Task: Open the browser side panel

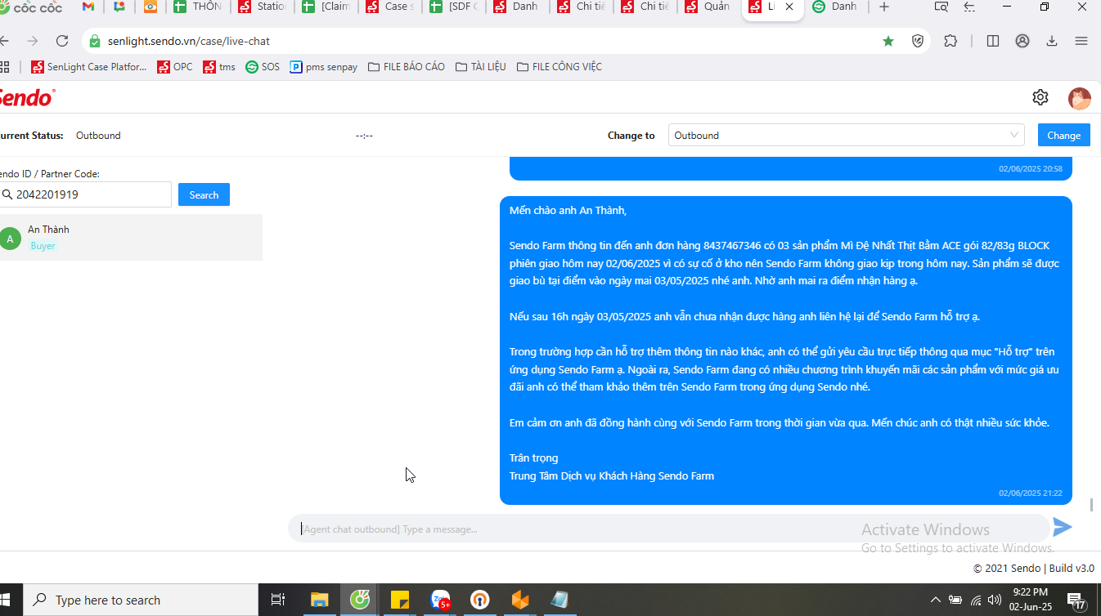Action: pyautogui.click(x=993, y=41)
